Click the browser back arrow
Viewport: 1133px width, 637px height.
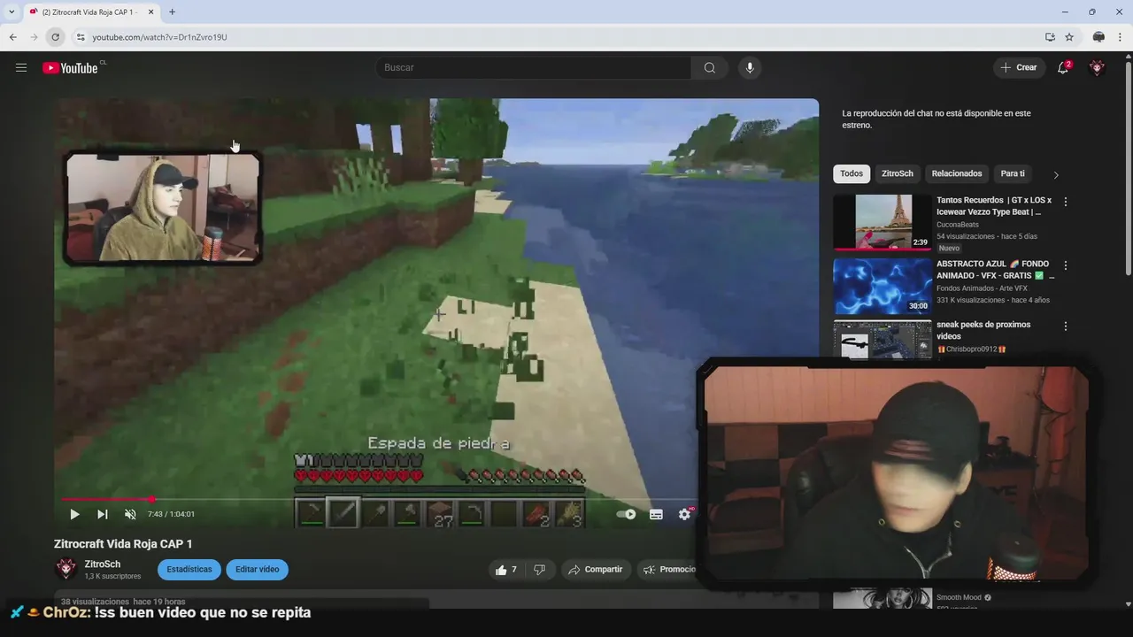coord(12,37)
